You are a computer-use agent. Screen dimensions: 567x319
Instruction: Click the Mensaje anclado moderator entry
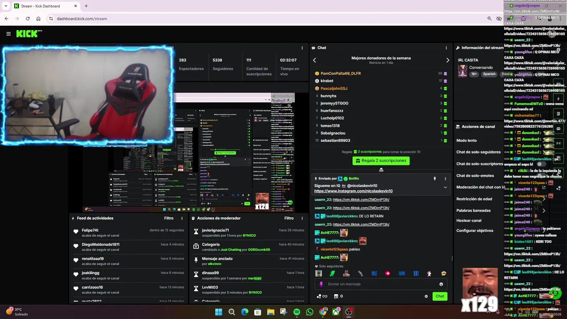coord(249,261)
